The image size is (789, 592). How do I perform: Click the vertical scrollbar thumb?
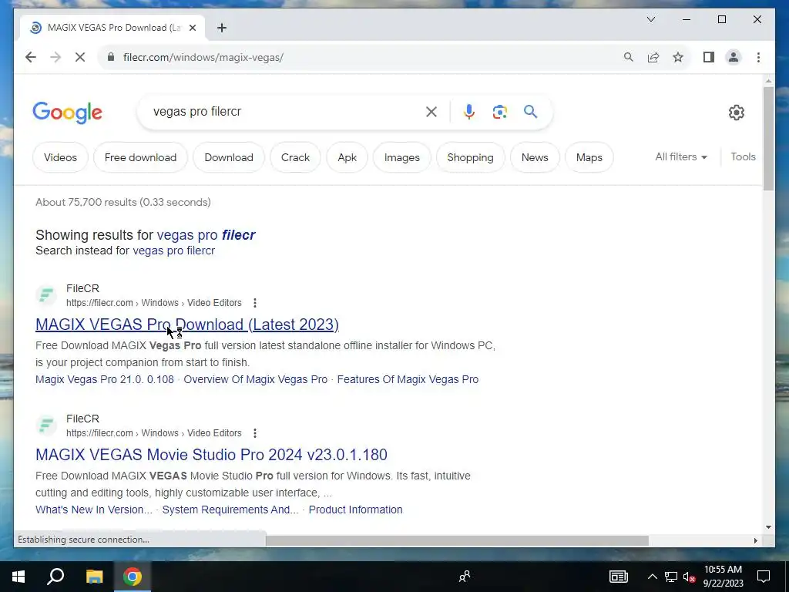click(768, 139)
